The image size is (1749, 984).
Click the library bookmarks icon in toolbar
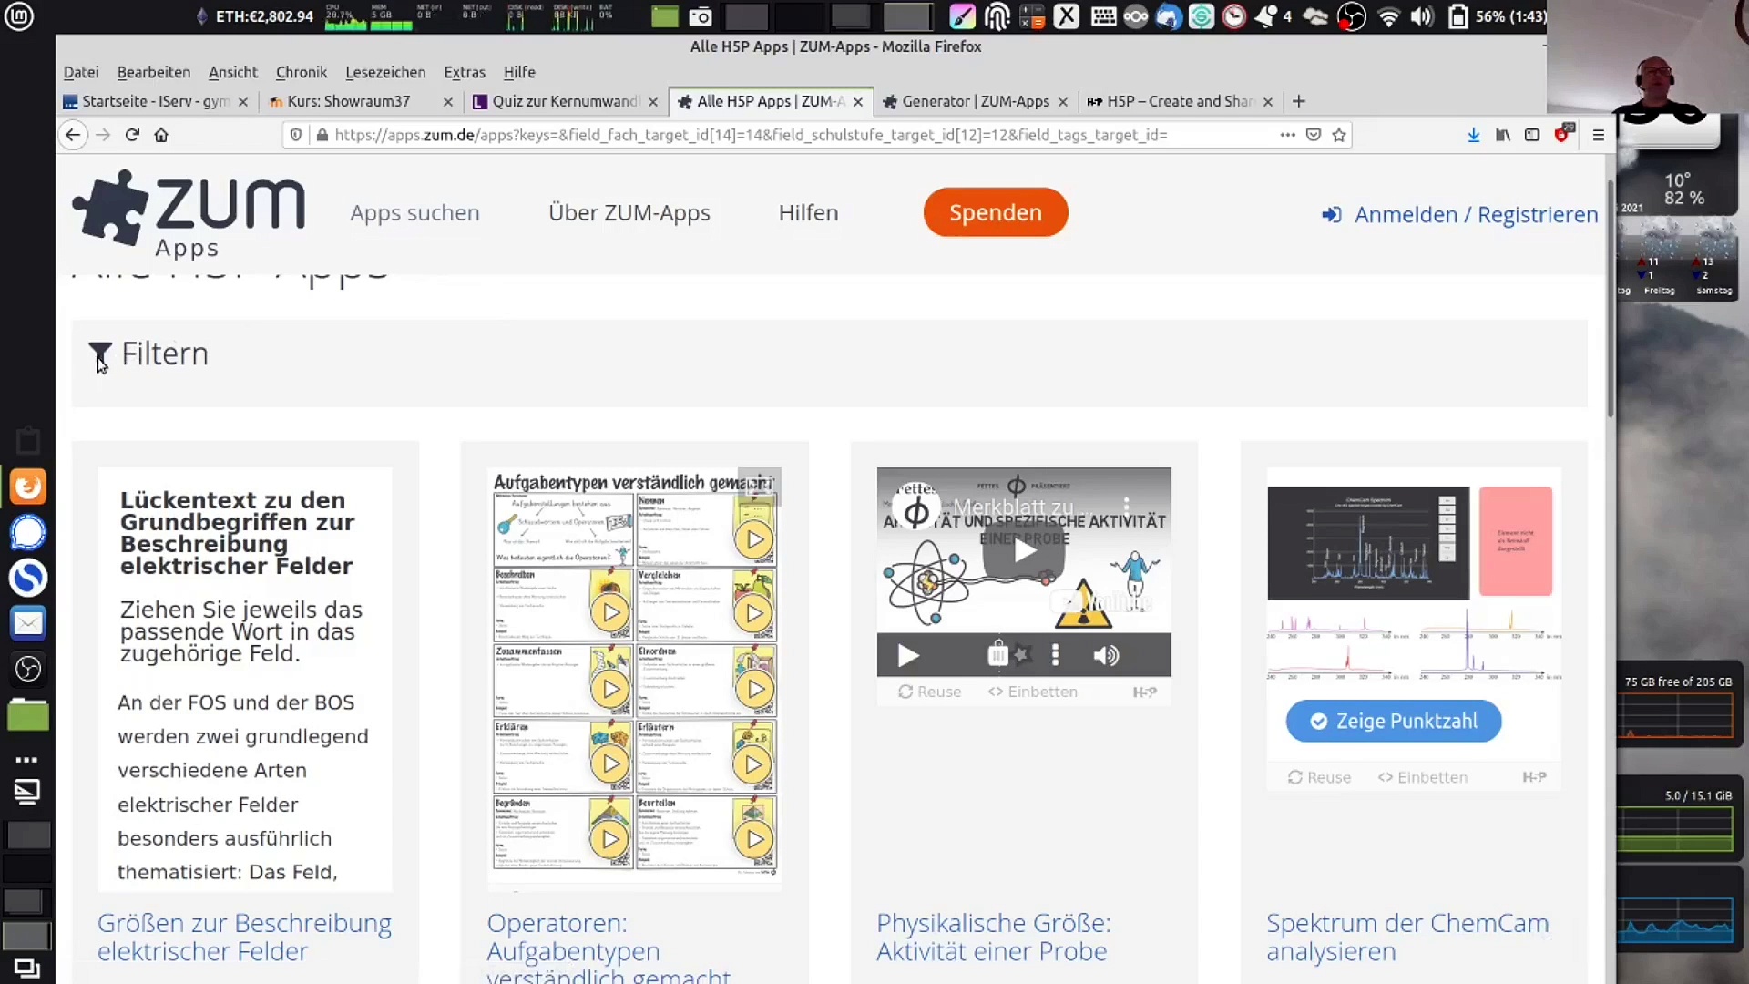[1503, 135]
